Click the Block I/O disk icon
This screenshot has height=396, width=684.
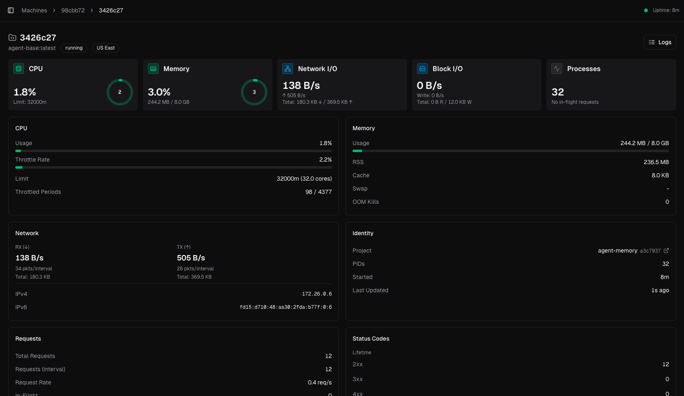tap(422, 69)
